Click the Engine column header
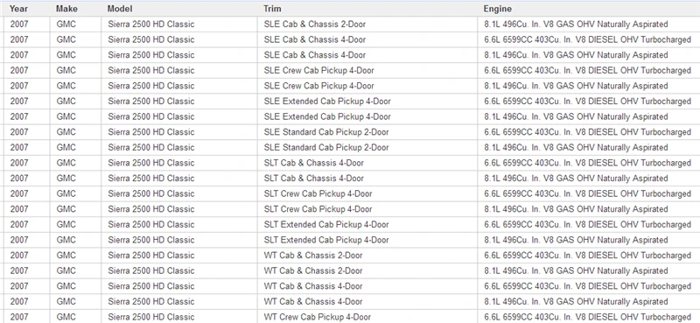Image resolution: width=700 pixels, height=323 pixels. (589, 9)
